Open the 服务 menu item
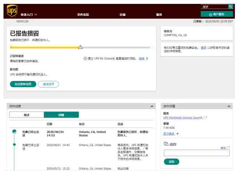The width and height of the screenshot is (238, 171). click(x=159, y=14)
